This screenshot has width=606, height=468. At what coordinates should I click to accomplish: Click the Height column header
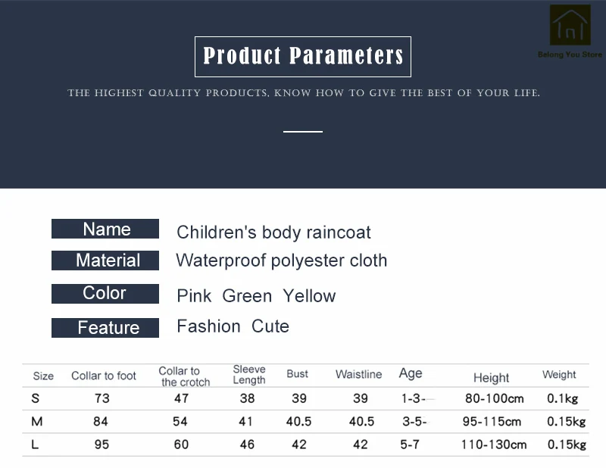point(491,378)
